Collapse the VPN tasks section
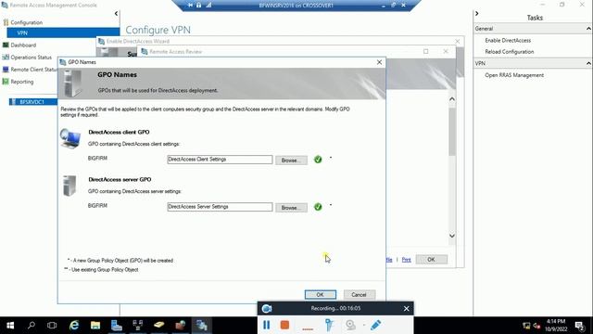Screen dimensions: 593x334 coord(588,63)
